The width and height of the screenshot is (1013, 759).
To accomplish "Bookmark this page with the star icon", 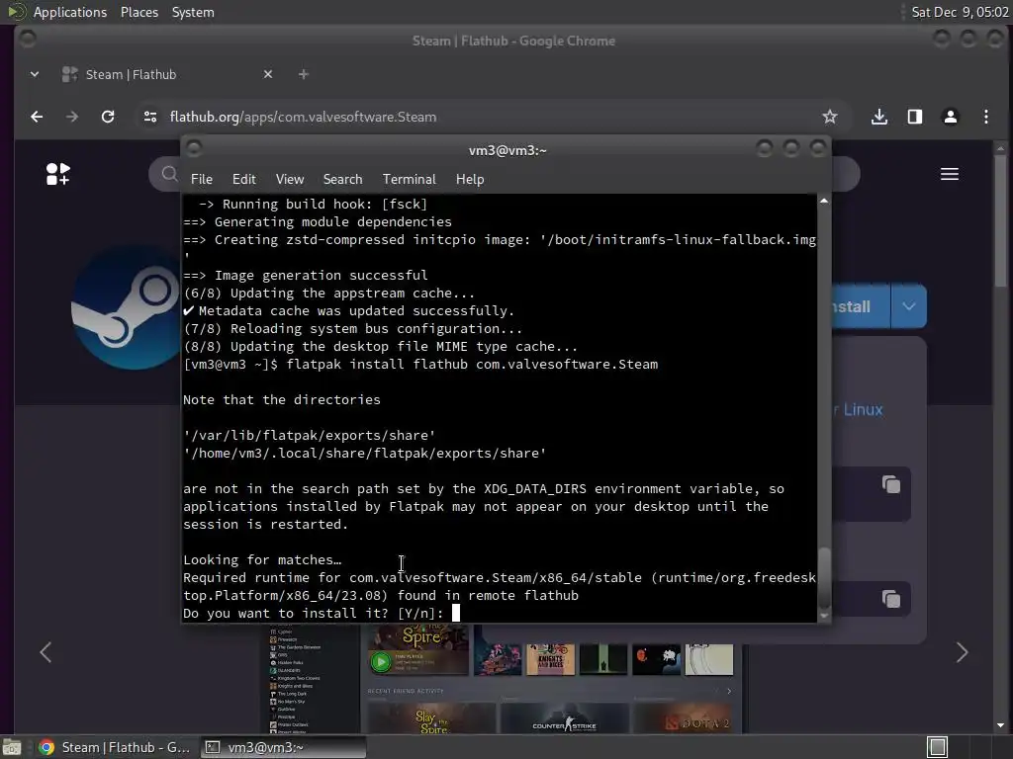I will 830,117.
